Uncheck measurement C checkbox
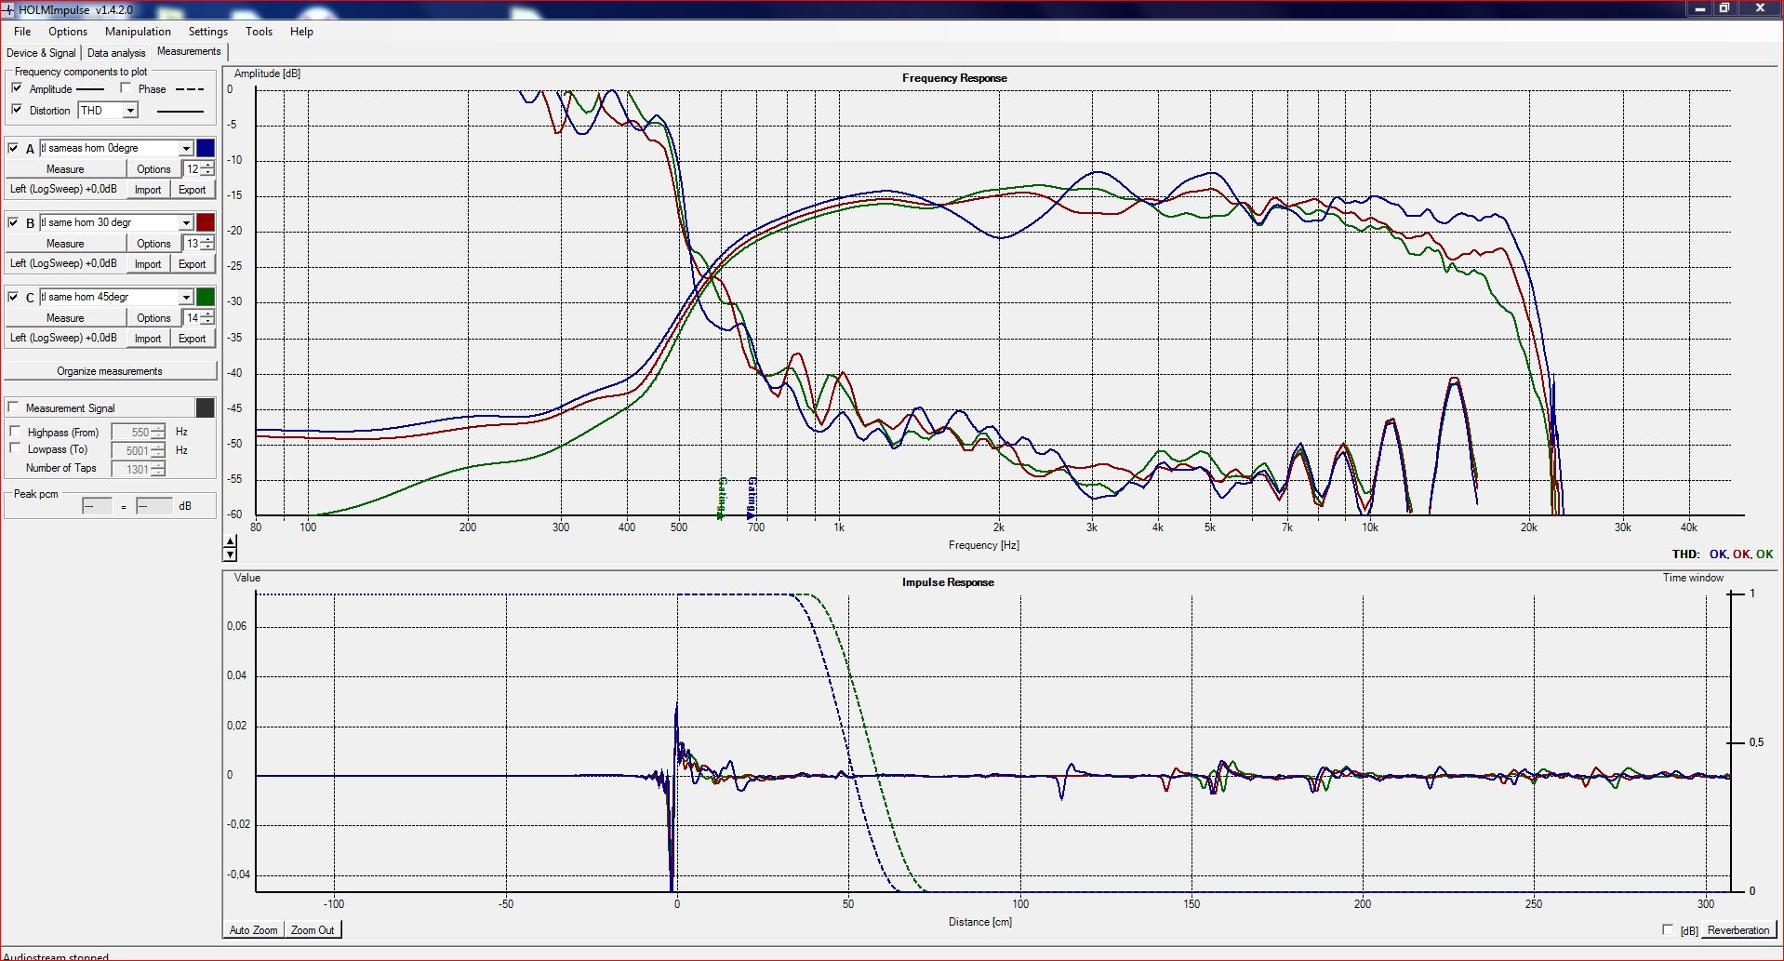1784x961 pixels. pos(13,297)
